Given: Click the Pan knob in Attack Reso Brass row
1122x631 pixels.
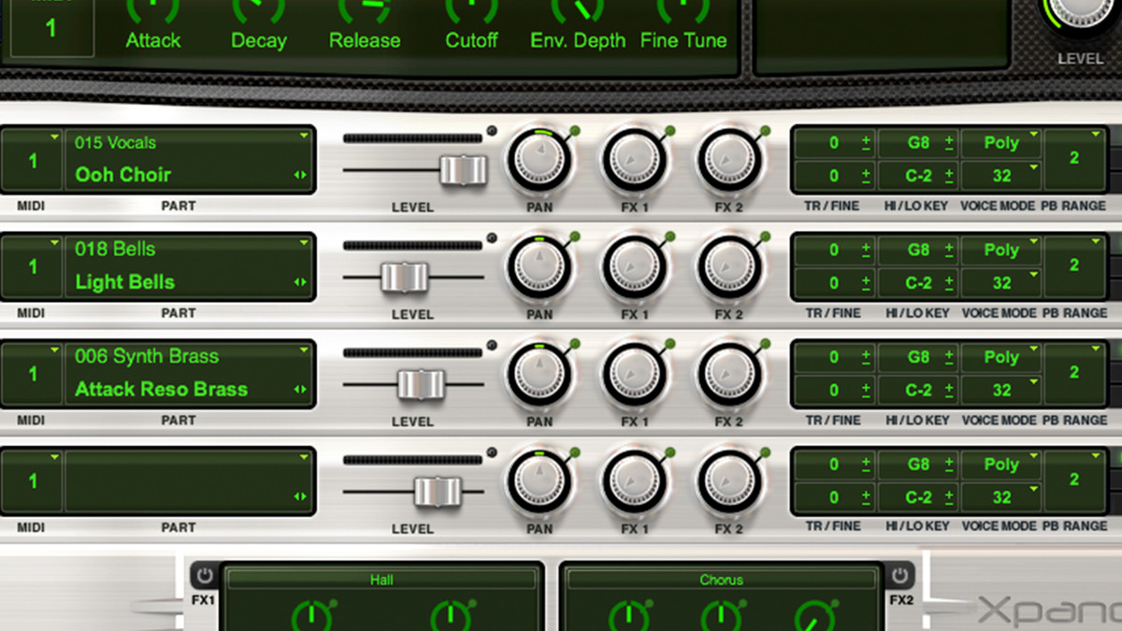Looking at the screenshot, I should pos(539,375).
